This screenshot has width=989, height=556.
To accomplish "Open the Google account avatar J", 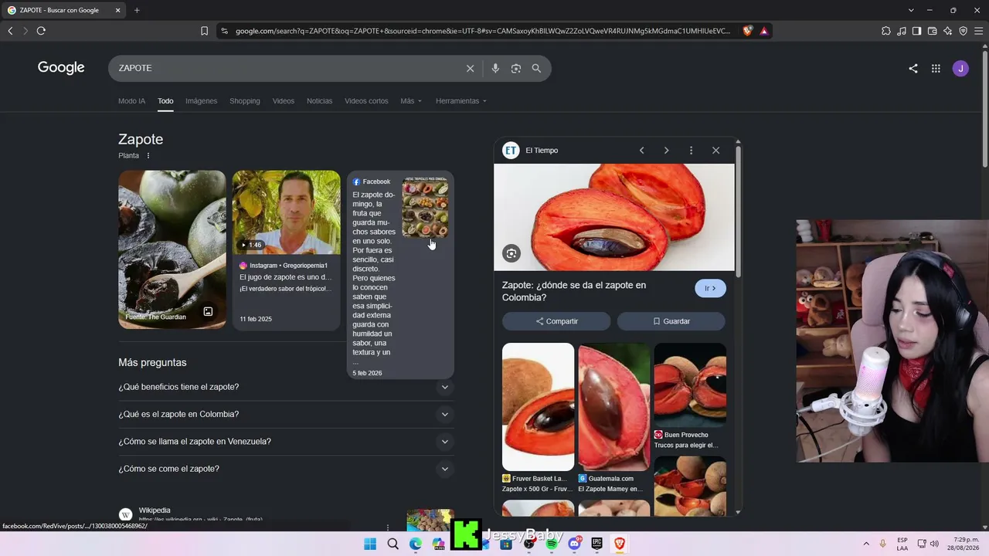I will coord(960,68).
